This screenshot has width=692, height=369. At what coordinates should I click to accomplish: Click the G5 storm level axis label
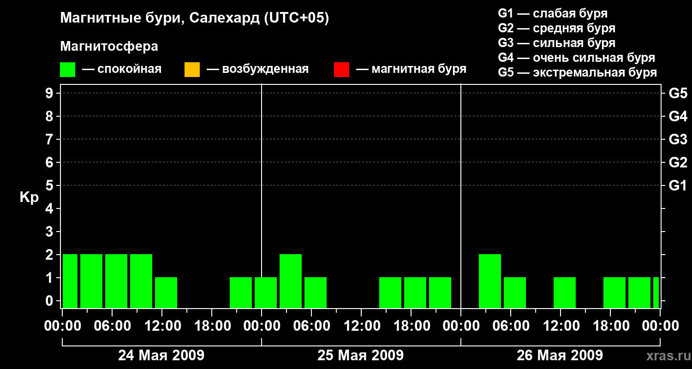[x=678, y=94]
